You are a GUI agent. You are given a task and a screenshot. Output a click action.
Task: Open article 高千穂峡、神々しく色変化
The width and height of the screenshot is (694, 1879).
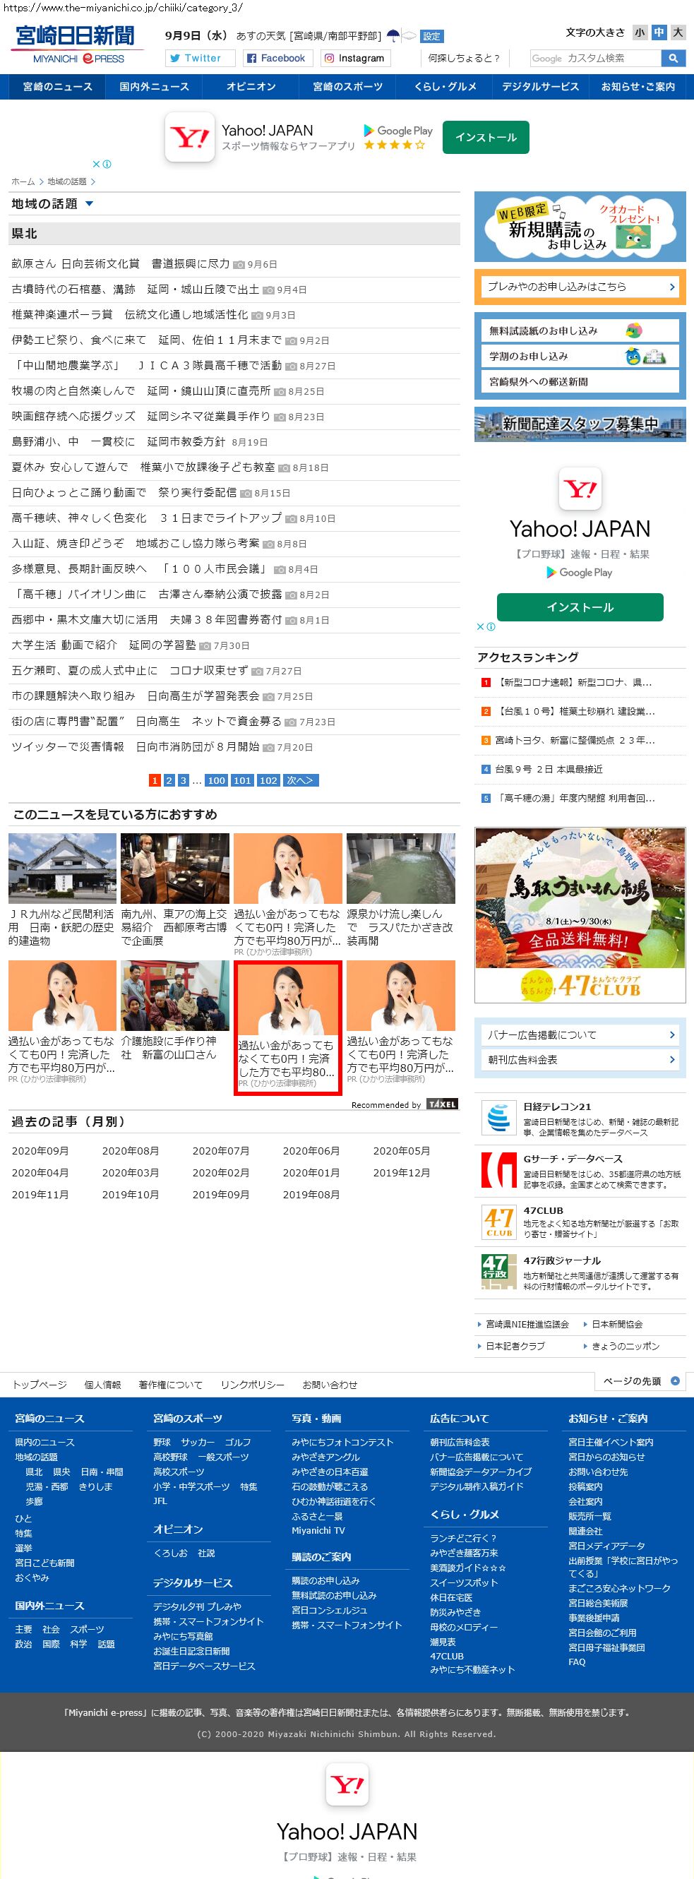click(x=147, y=518)
